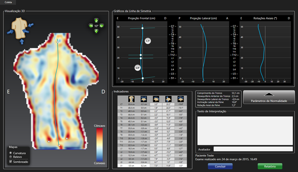Image resolution: width=298 pixels, height=172 pixels.
Task: Click the Côncavo-Convexo color scale bar
Action: pos(99,144)
